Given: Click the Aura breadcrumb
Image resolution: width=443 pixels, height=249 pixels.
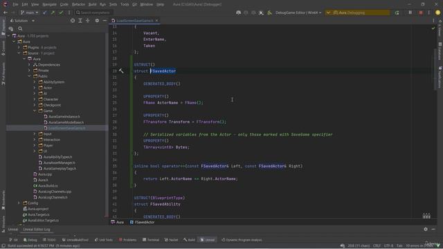Looking at the screenshot, I should 118,223.
